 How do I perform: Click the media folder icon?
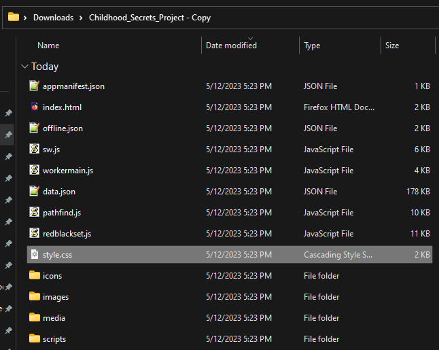pyautogui.click(x=35, y=318)
